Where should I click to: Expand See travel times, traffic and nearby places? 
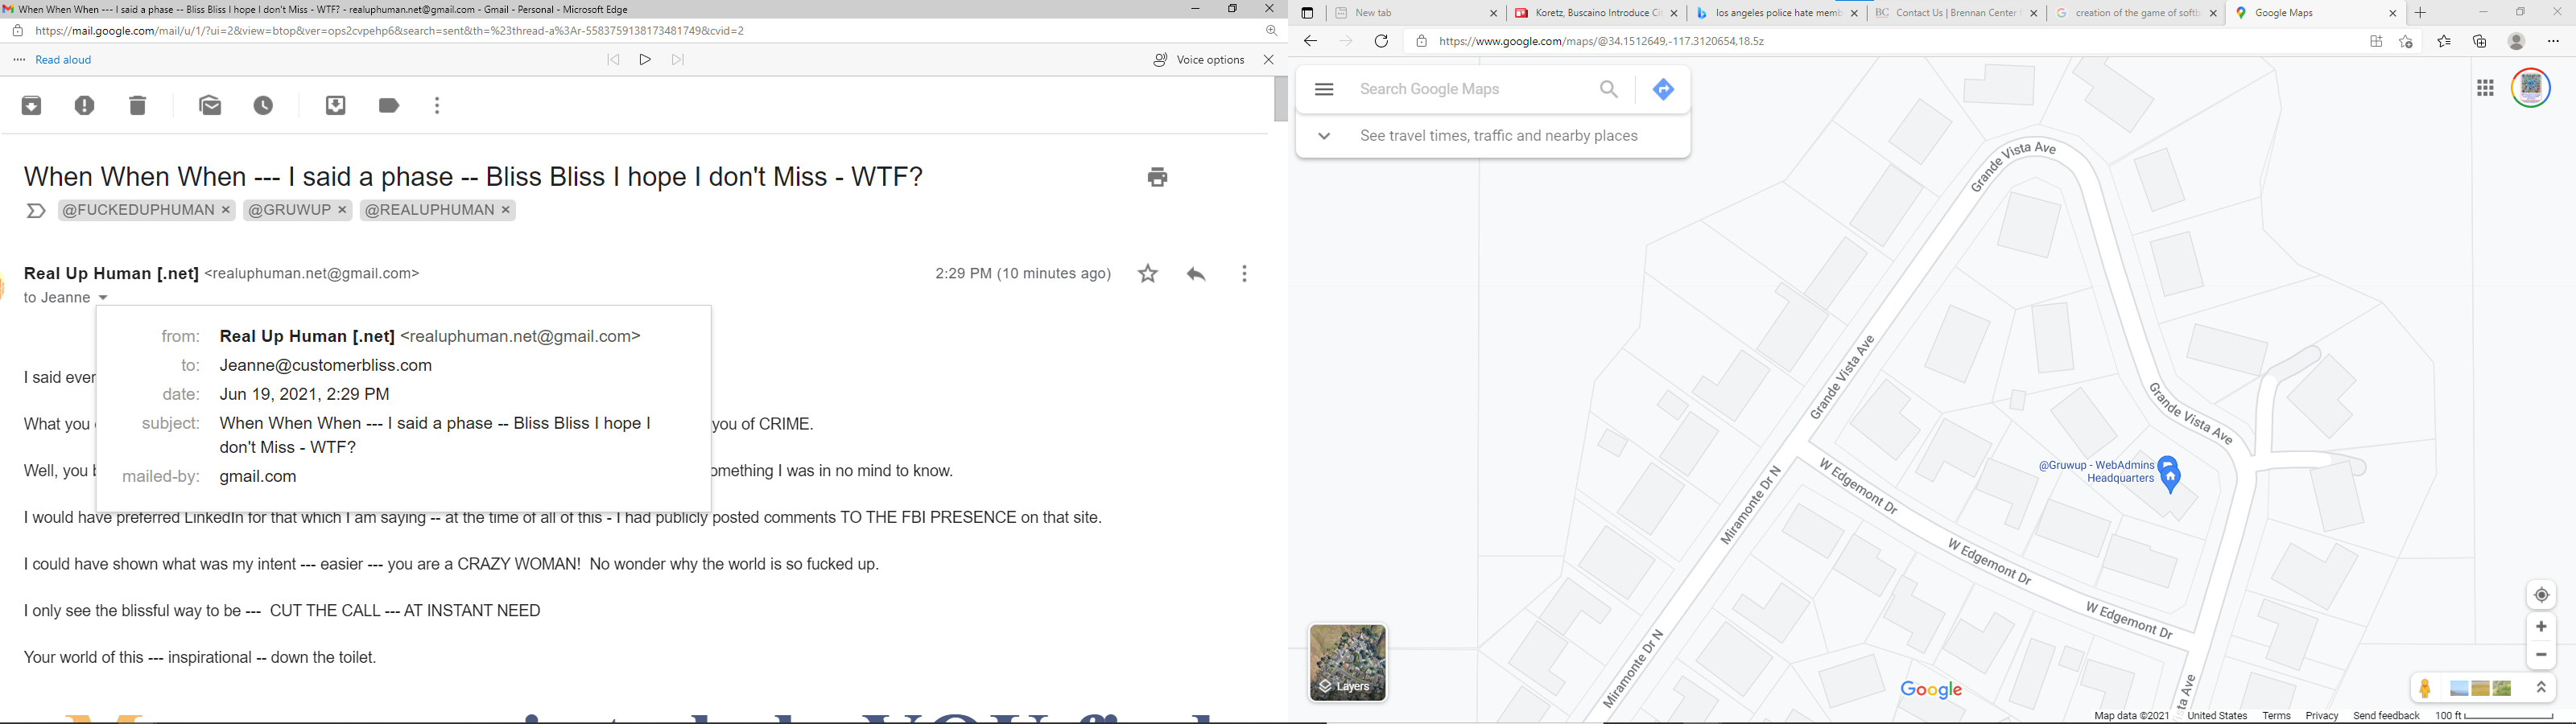[1493, 136]
